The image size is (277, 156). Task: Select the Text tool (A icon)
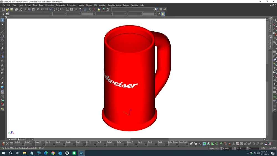2,48
